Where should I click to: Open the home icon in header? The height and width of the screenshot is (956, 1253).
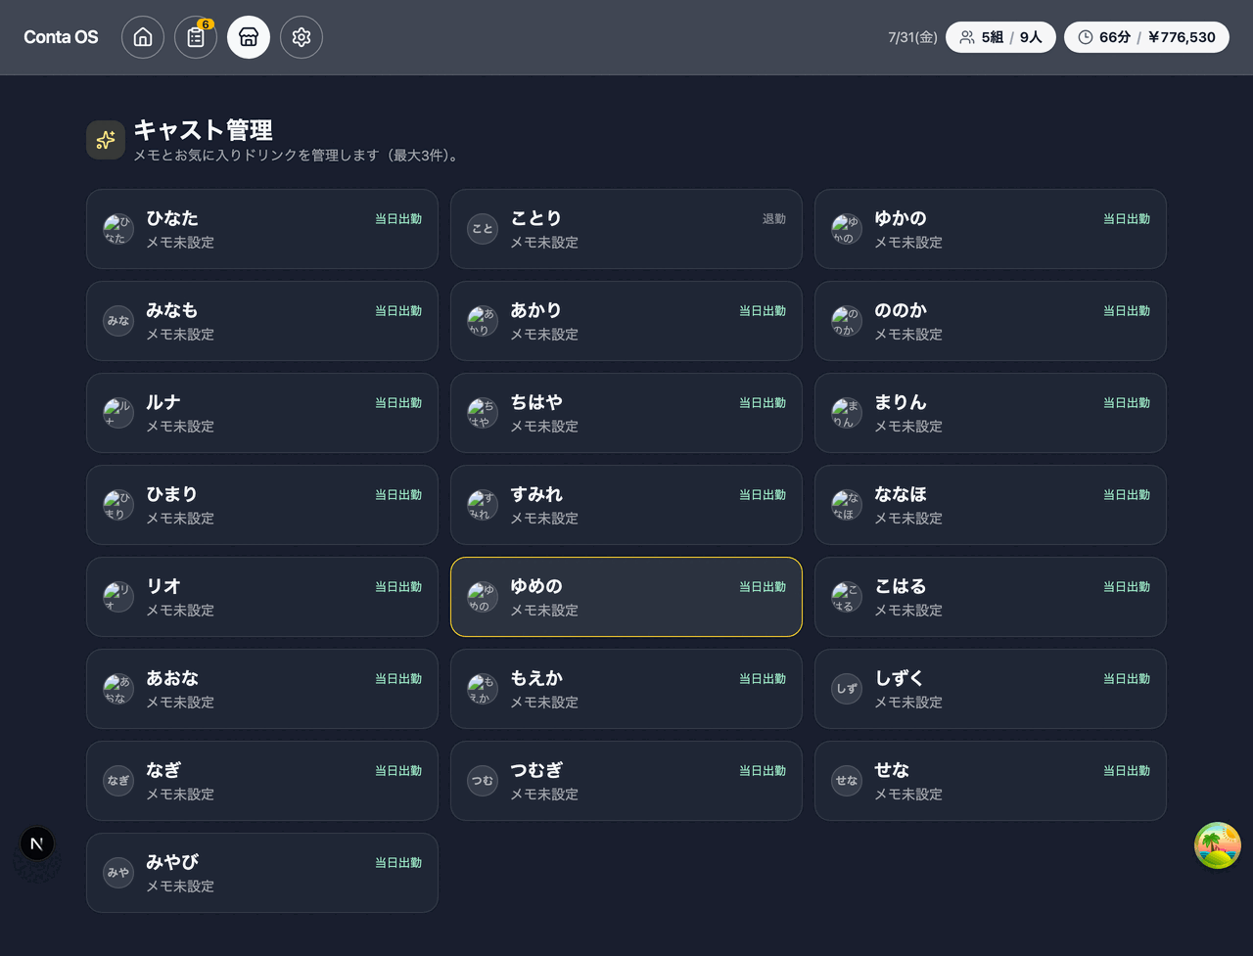coord(143,37)
